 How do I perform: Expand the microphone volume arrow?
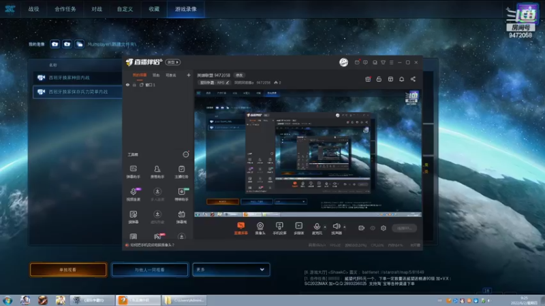(325, 227)
